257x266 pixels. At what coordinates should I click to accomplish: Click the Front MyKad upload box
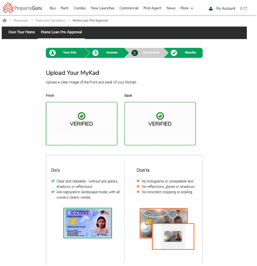(x=81, y=124)
